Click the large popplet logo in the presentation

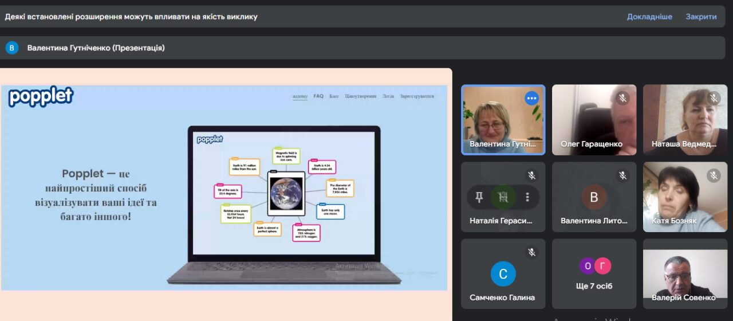point(41,97)
